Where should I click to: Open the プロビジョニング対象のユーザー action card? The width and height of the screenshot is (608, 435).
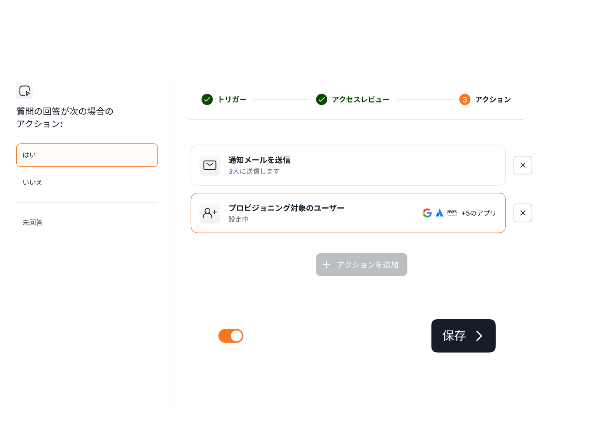(348, 213)
